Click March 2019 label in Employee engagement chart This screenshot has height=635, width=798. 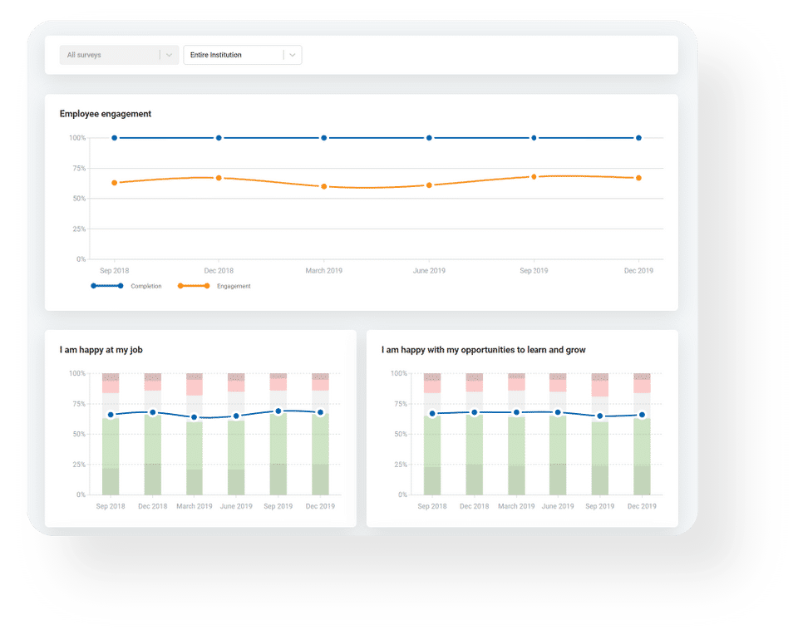pos(323,271)
